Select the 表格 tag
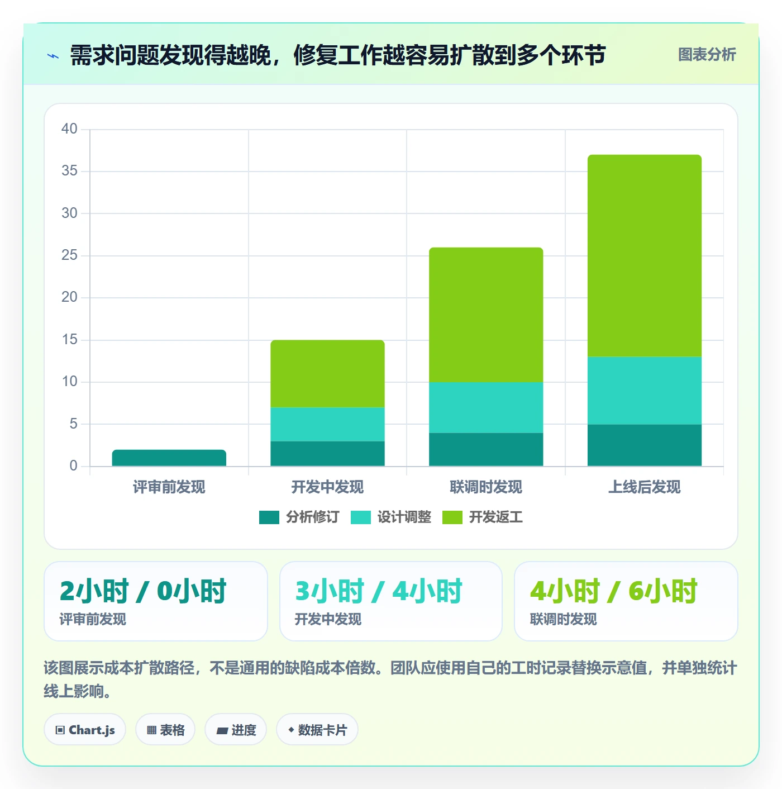Image resolution: width=782 pixels, height=789 pixels. click(x=165, y=730)
